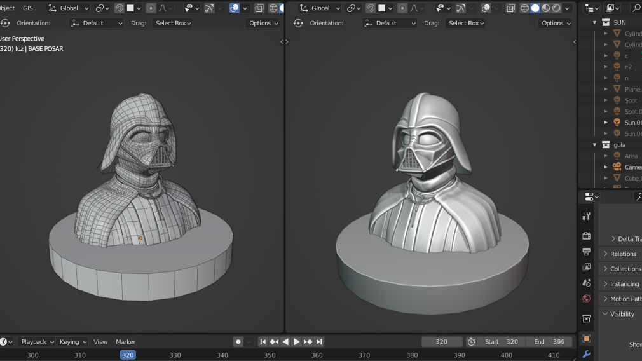Open the Global transform orientation dropdown, left viewport
The image size is (642, 361).
pos(69,8)
